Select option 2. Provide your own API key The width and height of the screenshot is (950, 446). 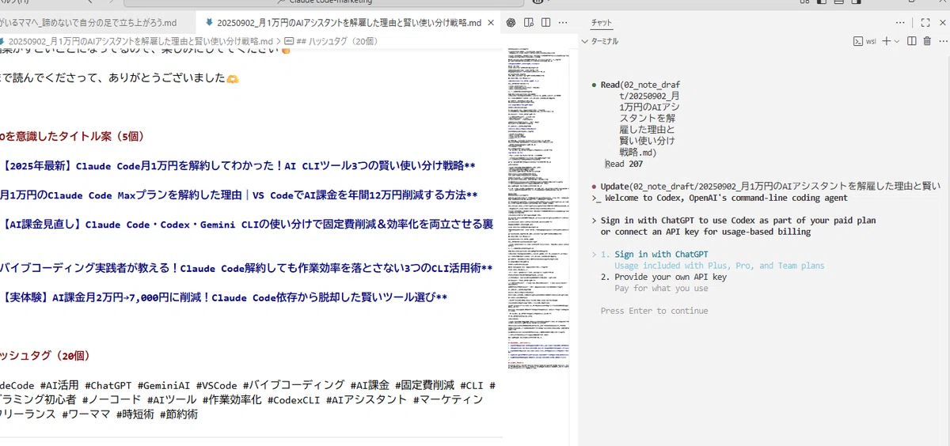tap(663, 277)
